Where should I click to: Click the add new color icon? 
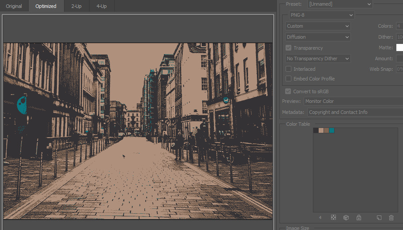click(379, 217)
